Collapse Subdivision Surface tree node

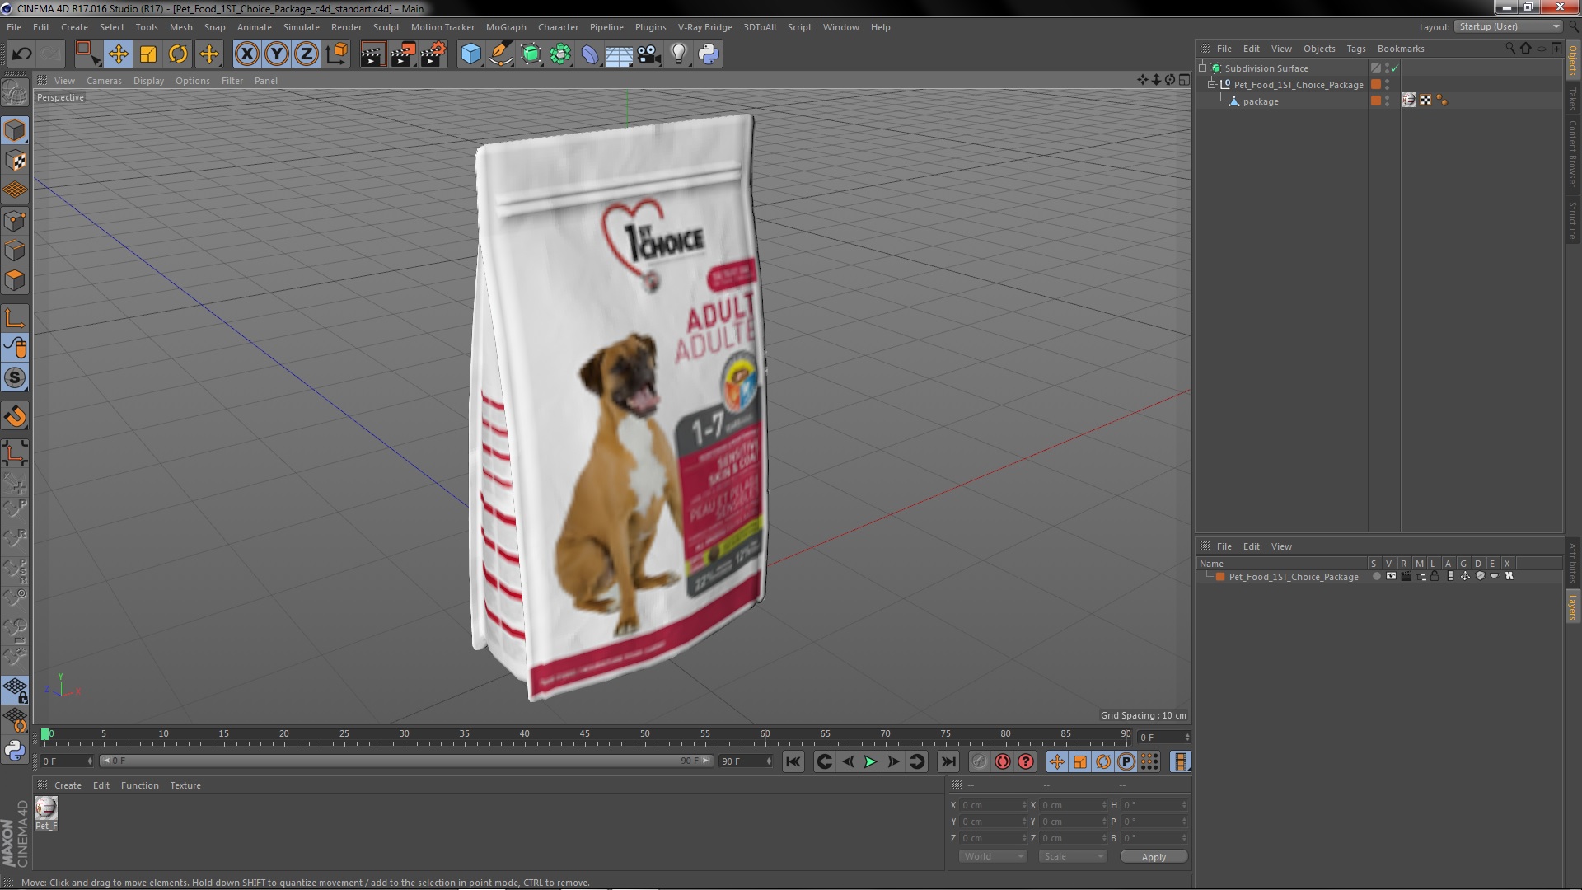[1203, 68]
